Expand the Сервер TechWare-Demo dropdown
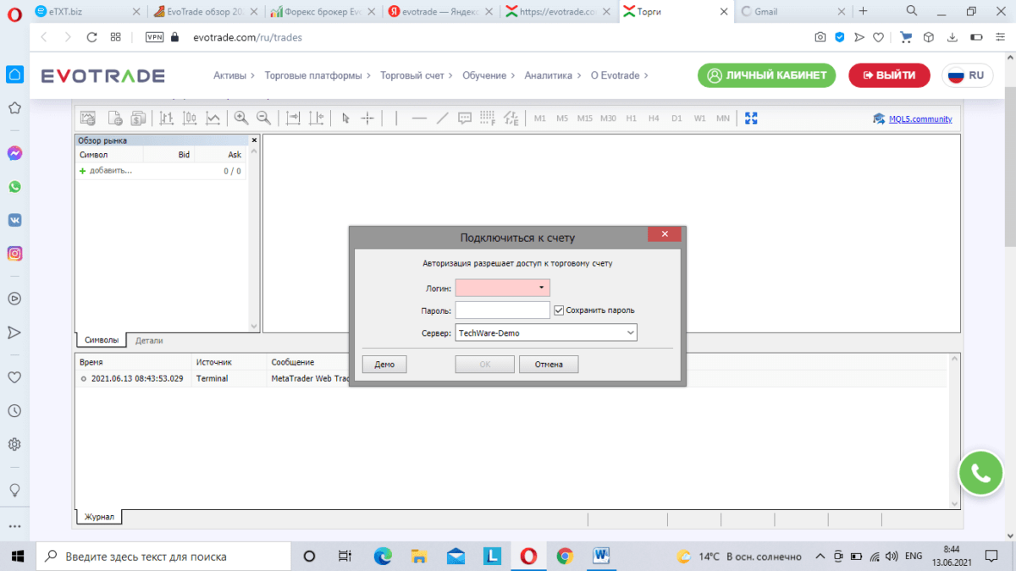The image size is (1016, 571). tap(630, 333)
